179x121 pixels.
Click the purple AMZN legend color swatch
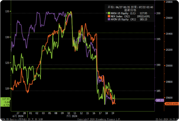pyautogui.click(x=109, y=19)
